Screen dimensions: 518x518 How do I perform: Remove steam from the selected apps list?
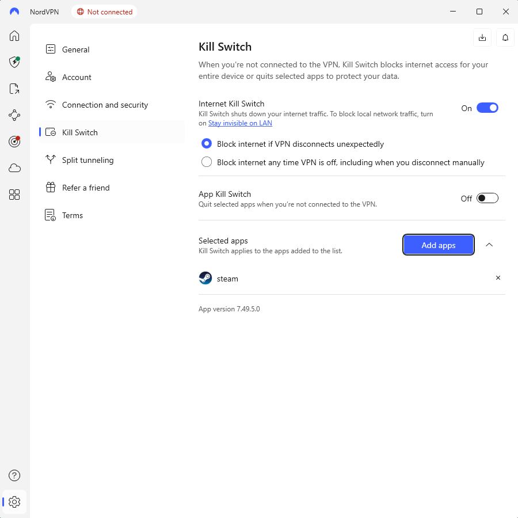(x=498, y=278)
